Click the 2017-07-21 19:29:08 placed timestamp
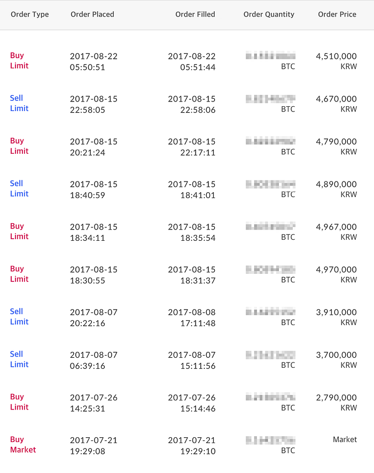 pyautogui.click(x=93, y=446)
